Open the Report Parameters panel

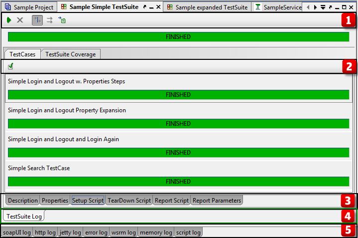point(217,201)
